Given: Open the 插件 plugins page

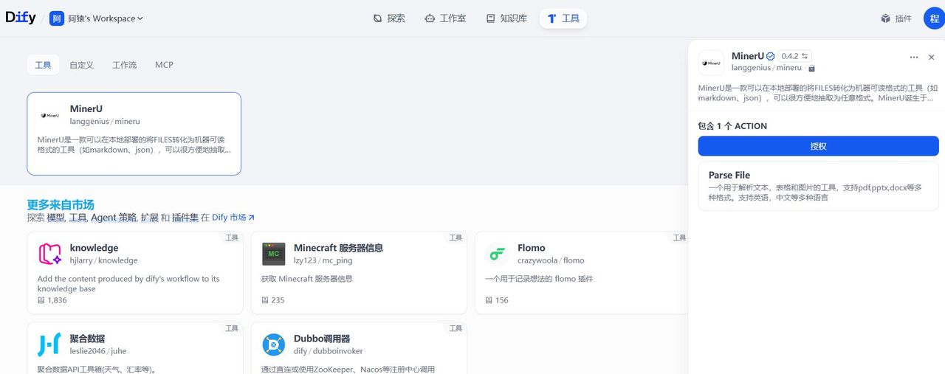Looking at the screenshot, I should [896, 18].
